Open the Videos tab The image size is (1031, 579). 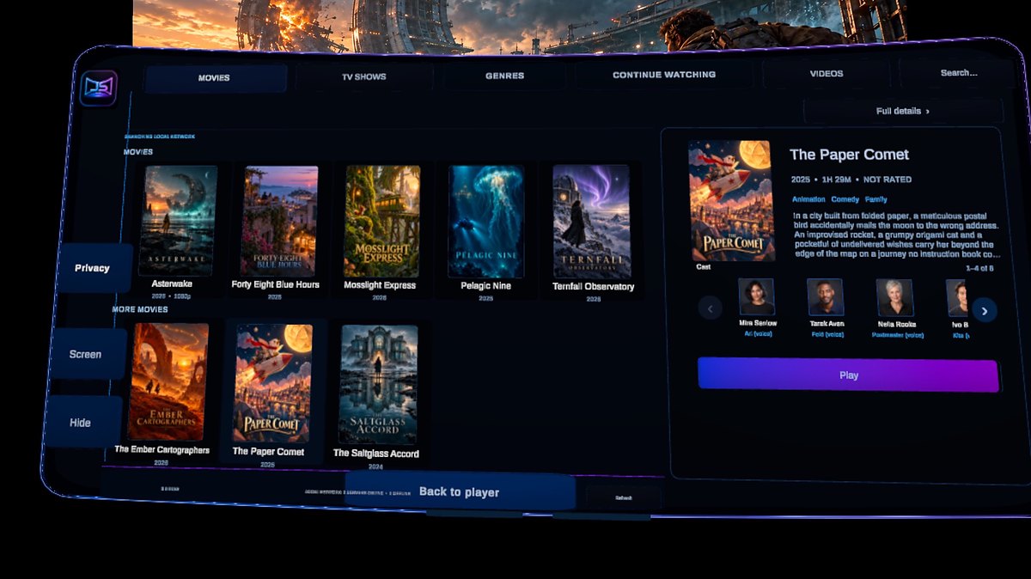click(x=827, y=74)
